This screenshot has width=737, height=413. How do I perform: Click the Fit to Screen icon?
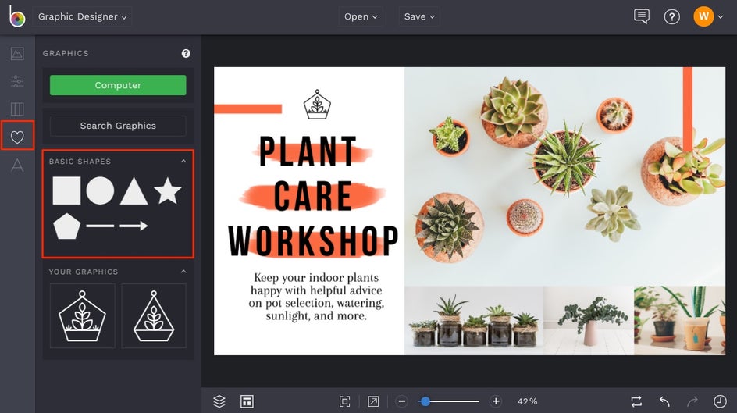click(345, 401)
